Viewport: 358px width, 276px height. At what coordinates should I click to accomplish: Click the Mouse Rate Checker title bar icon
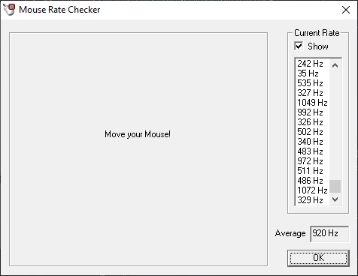[x=9, y=10]
